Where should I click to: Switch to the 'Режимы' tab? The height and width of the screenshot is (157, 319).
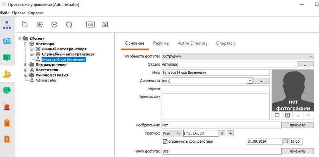161,43
